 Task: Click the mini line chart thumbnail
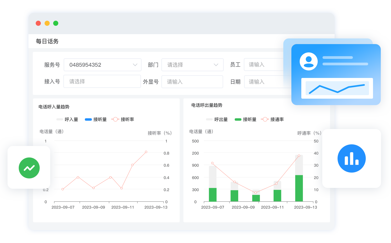[337, 88]
